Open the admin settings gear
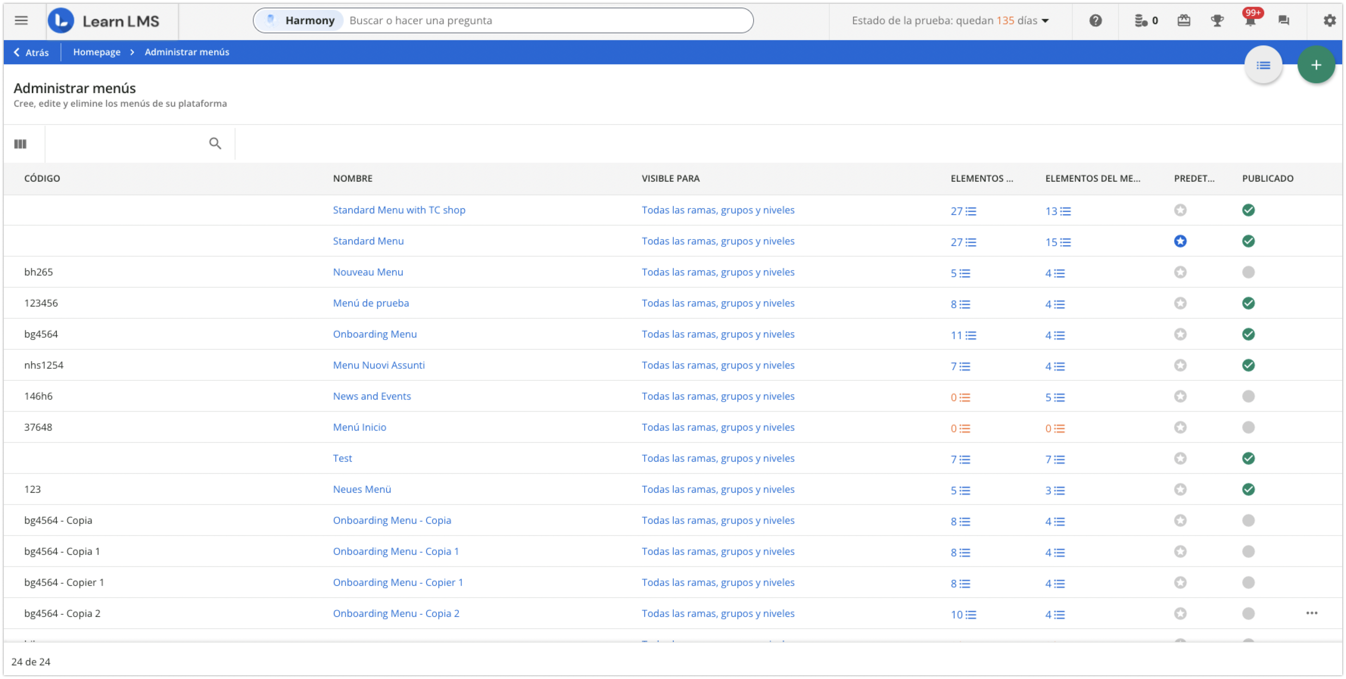 (x=1329, y=20)
